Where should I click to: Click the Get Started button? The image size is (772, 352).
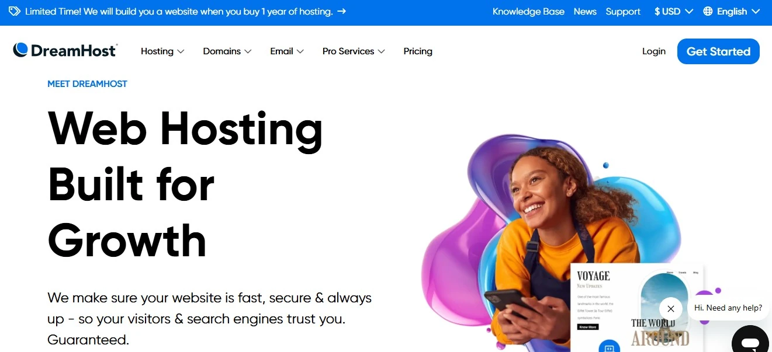pyautogui.click(x=718, y=51)
